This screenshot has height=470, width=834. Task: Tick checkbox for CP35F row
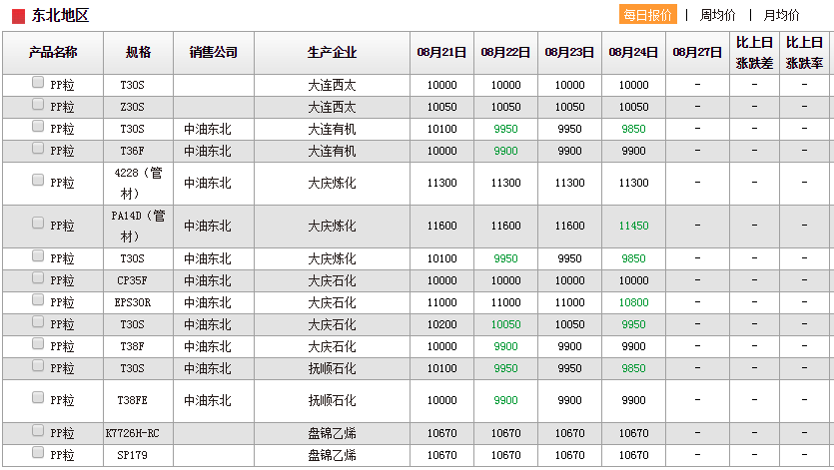(38, 277)
